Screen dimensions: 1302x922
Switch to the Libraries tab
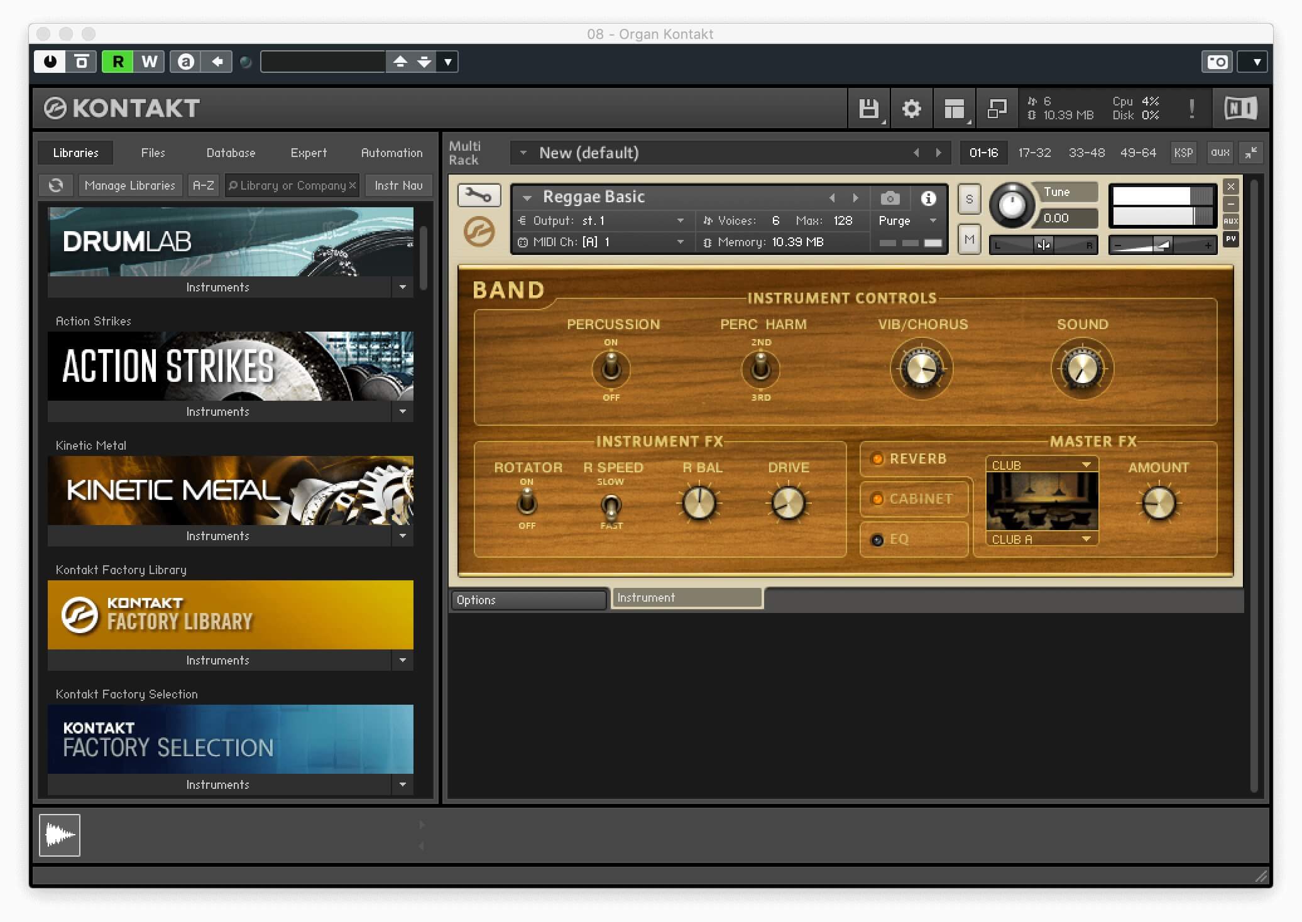tap(75, 153)
